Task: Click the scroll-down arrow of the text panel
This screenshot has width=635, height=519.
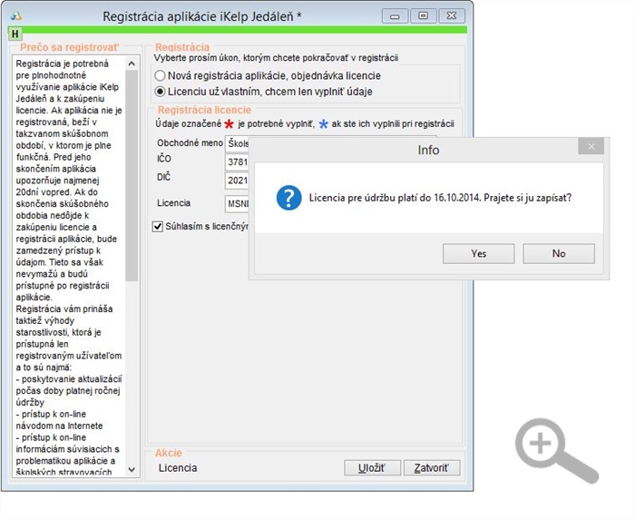Action: [x=132, y=470]
